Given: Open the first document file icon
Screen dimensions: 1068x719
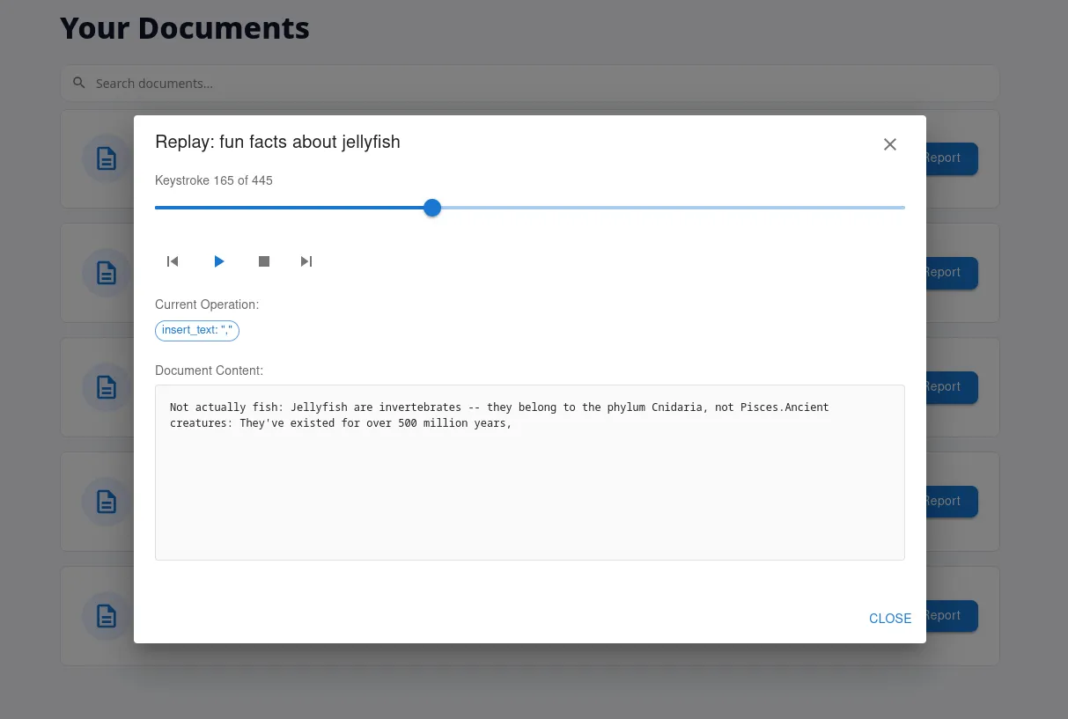Looking at the screenshot, I should coord(107,158).
